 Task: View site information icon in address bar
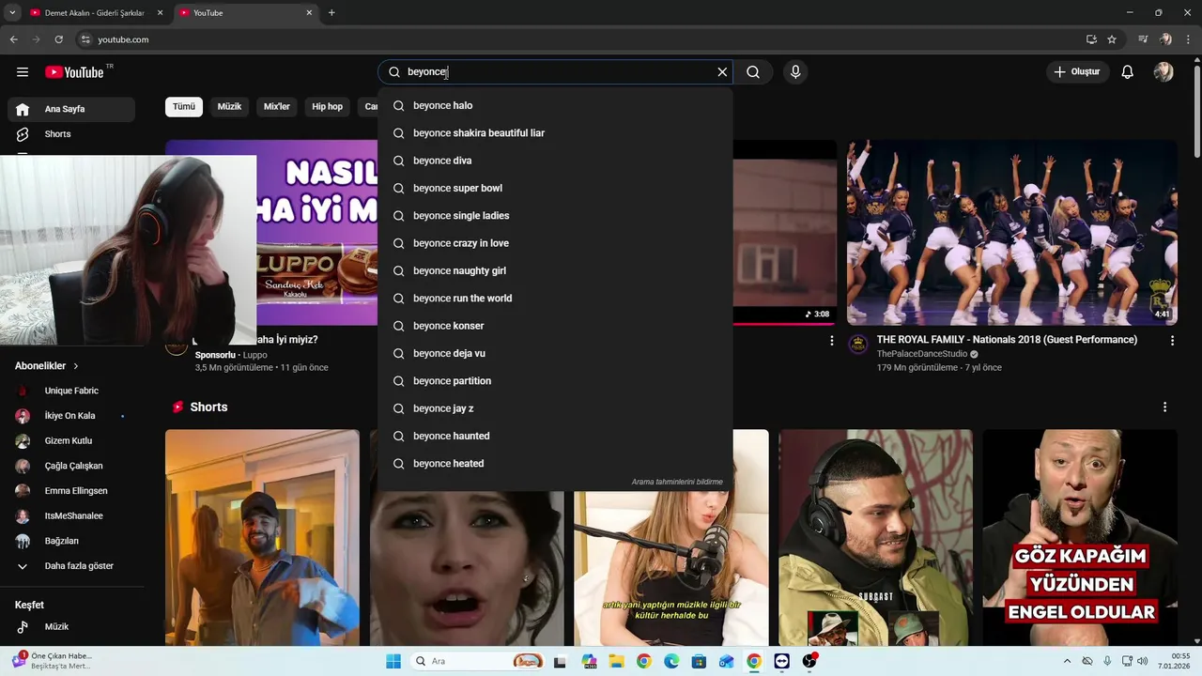[x=85, y=39]
